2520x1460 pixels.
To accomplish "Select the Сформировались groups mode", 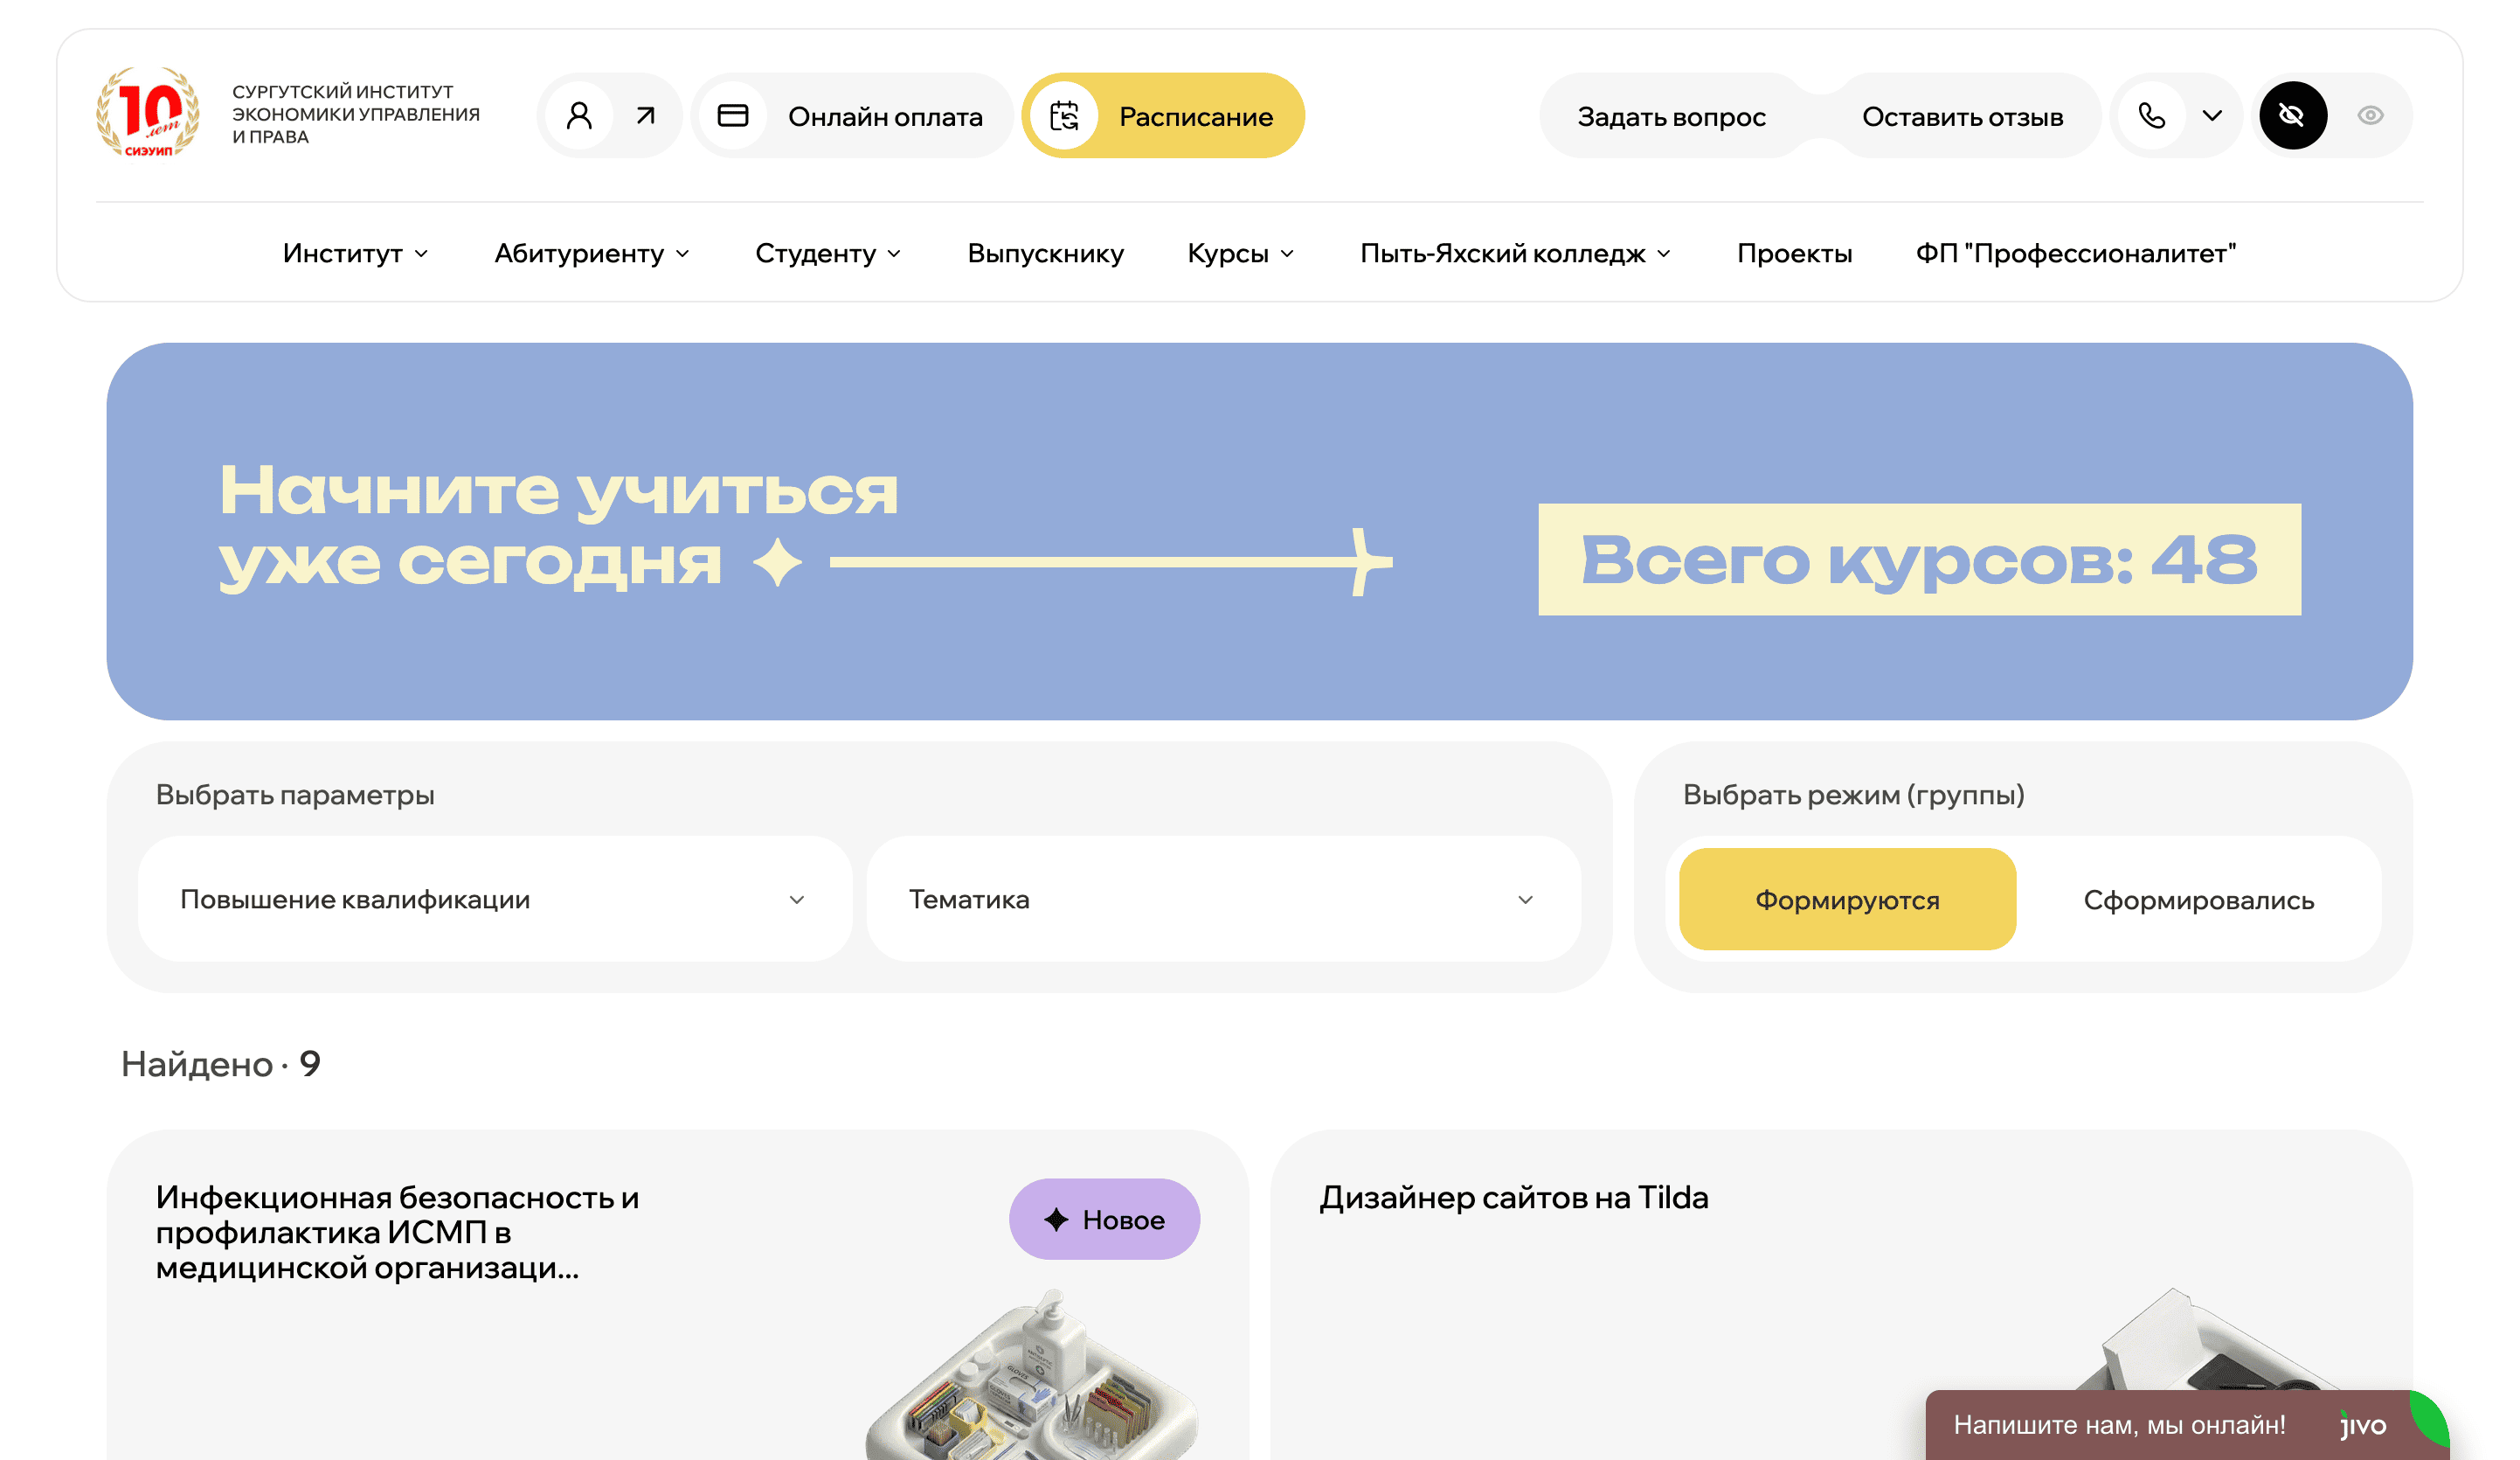I will coord(2198,900).
